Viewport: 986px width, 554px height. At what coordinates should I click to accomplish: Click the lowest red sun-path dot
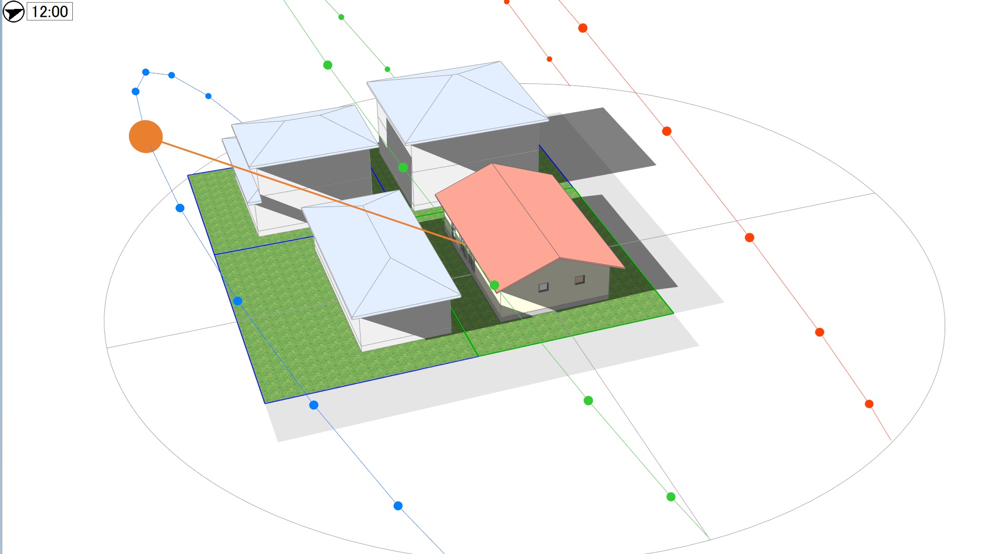[x=869, y=404]
